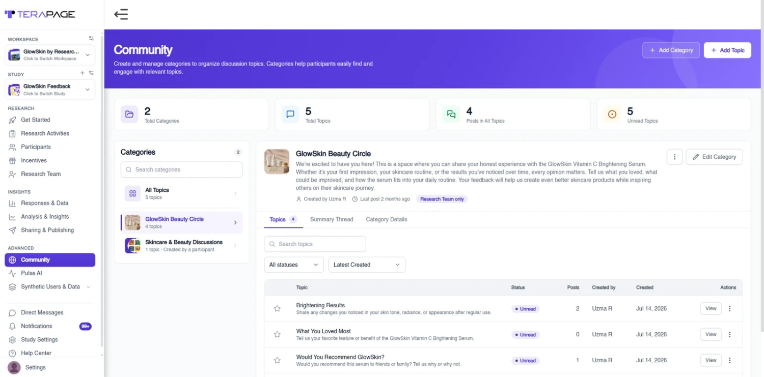Open more options for What You Loved Most row
The width and height of the screenshot is (764, 377).
(730, 334)
